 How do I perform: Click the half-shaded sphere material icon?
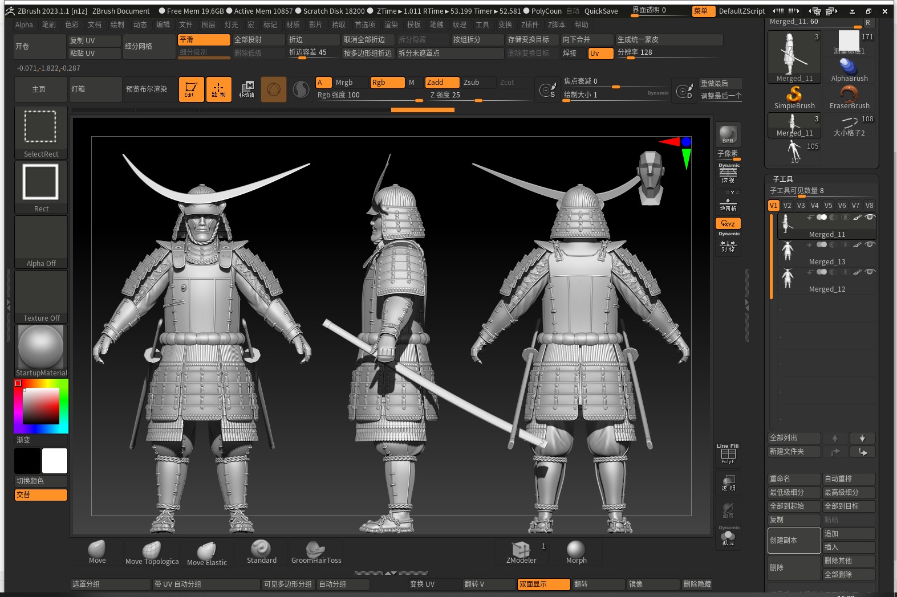301,89
